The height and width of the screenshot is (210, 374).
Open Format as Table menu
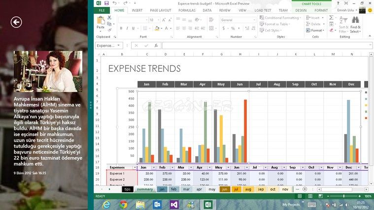click(275, 24)
